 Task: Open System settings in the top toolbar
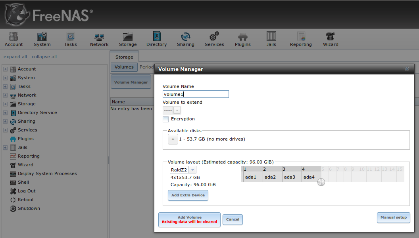pyautogui.click(x=42, y=39)
